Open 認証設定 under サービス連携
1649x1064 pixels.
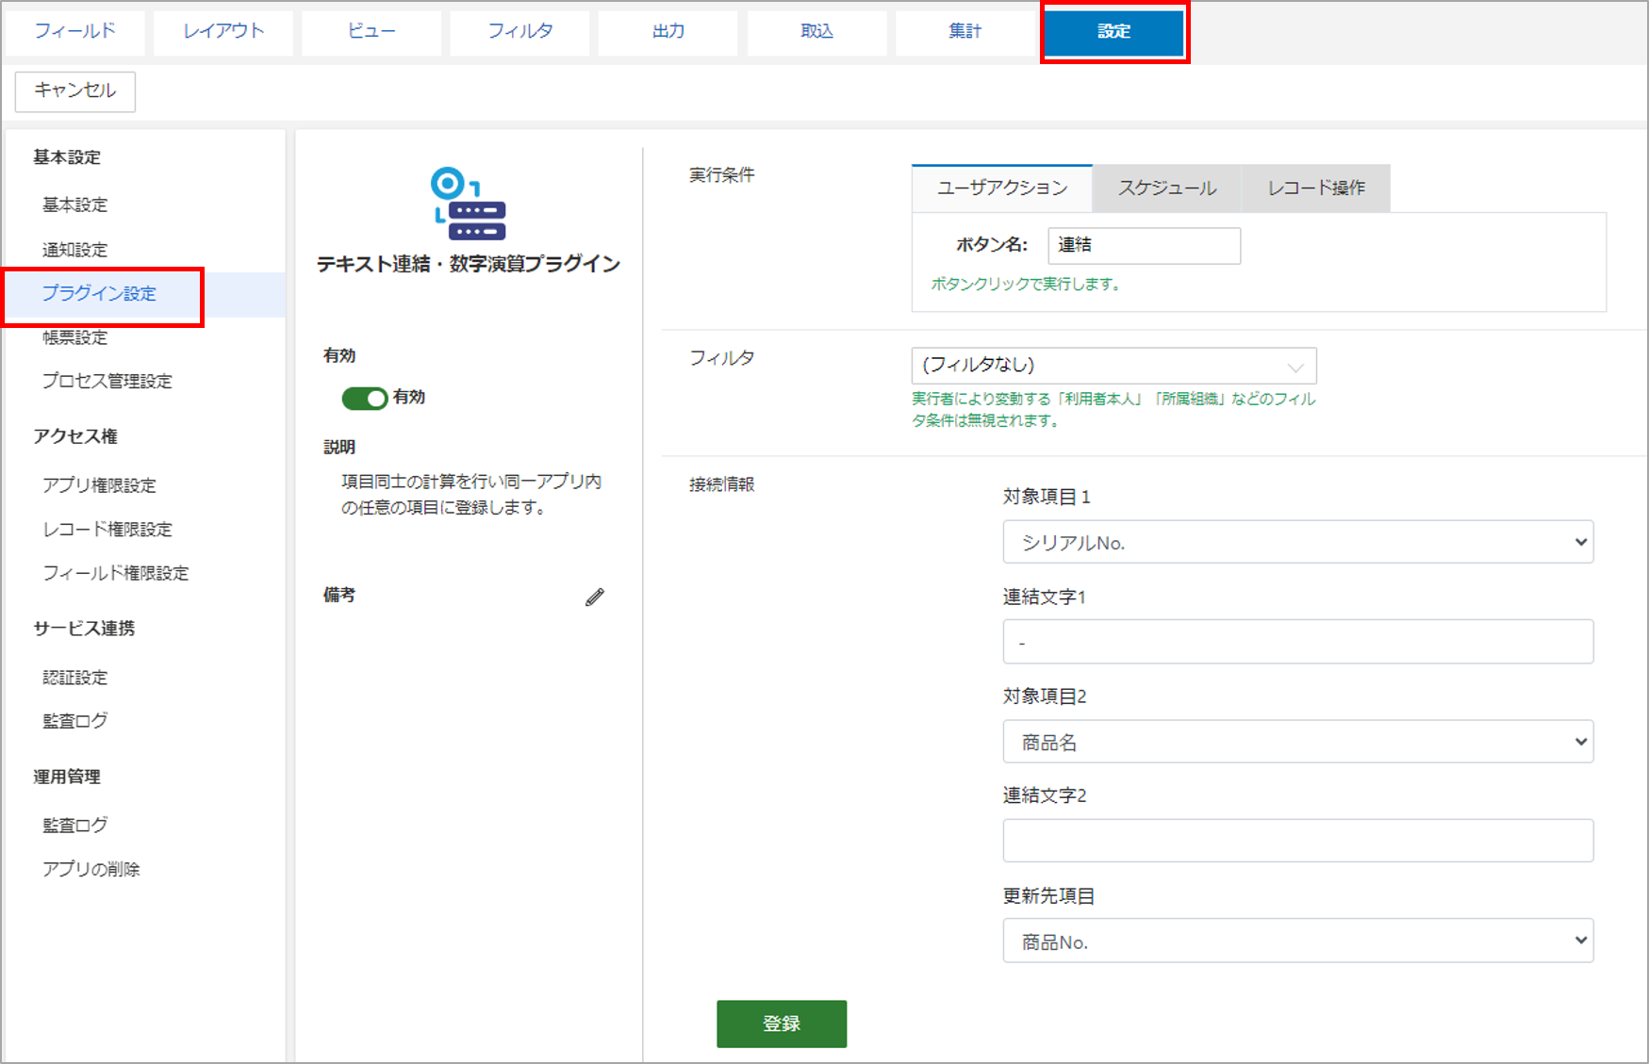[75, 678]
